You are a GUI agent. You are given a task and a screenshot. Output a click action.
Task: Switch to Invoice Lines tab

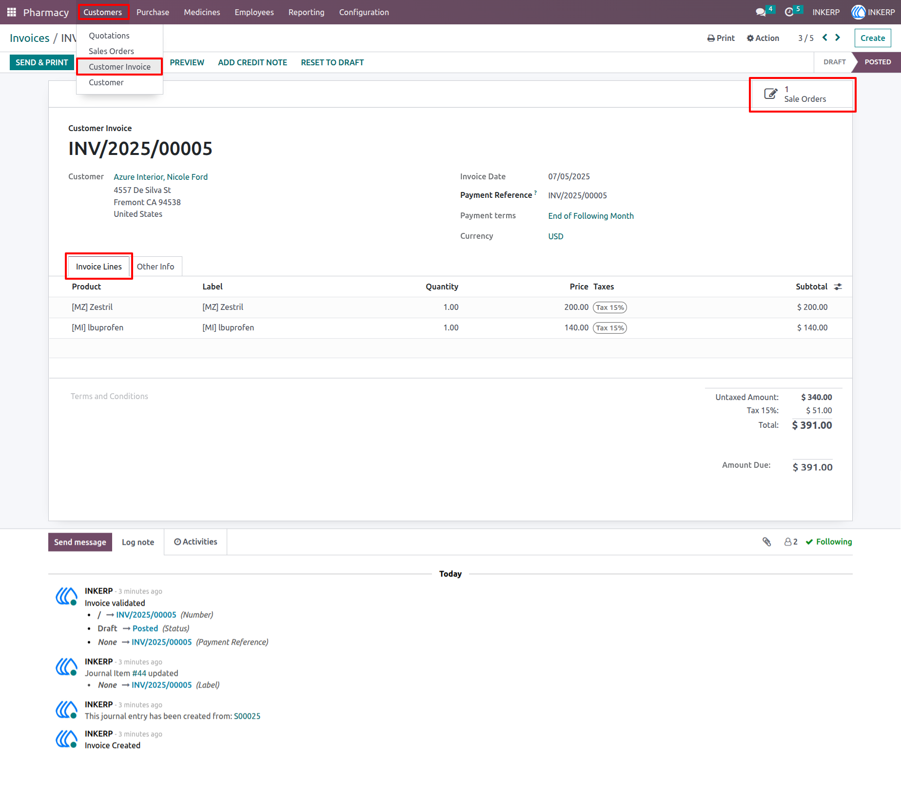tap(99, 267)
